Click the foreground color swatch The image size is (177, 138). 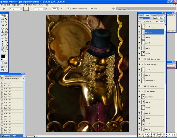(3, 56)
